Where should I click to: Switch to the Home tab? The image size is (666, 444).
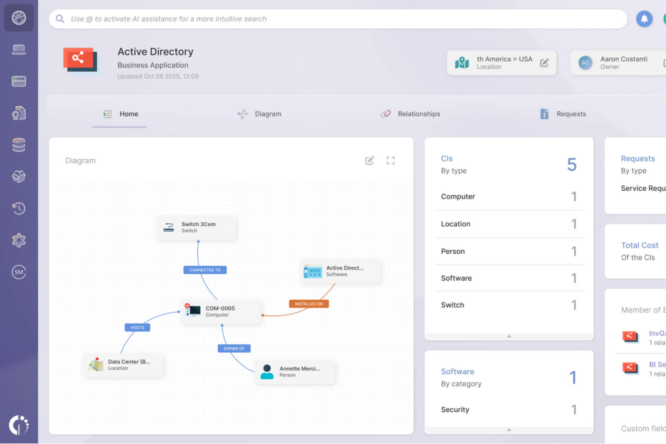tap(120, 114)
